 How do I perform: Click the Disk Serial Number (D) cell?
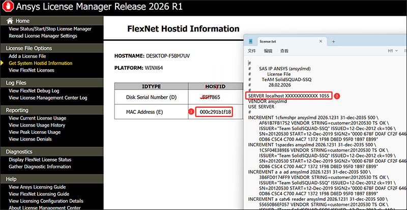point(151,97)
